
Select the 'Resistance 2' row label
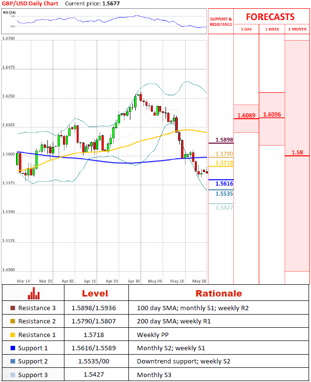(x=37, y=321)
